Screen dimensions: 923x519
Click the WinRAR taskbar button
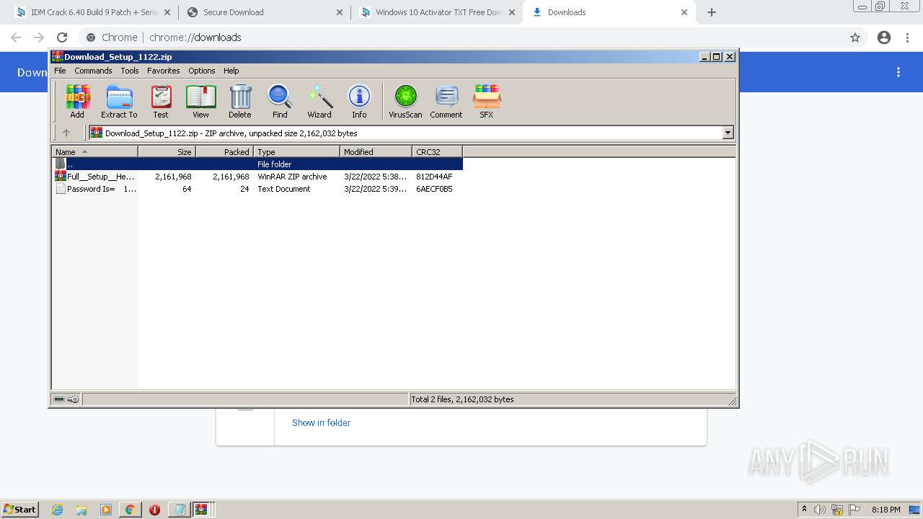point(202,510)
